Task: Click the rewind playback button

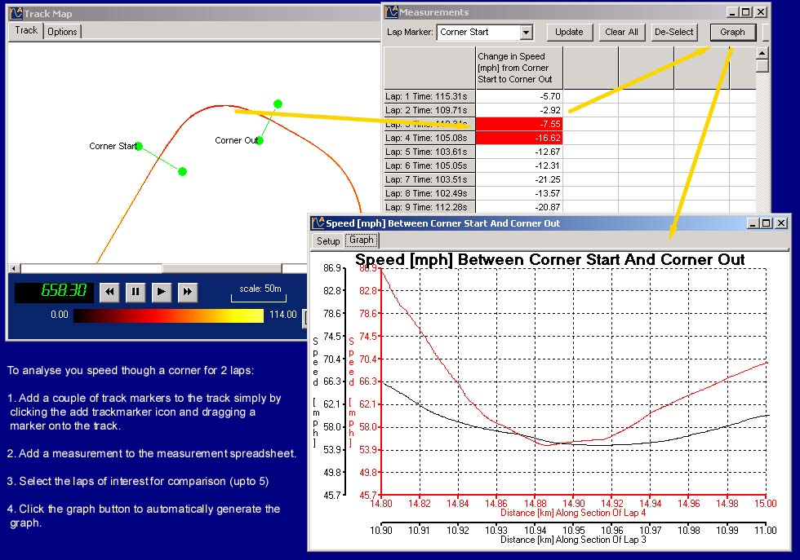Action: click(110, 292)
